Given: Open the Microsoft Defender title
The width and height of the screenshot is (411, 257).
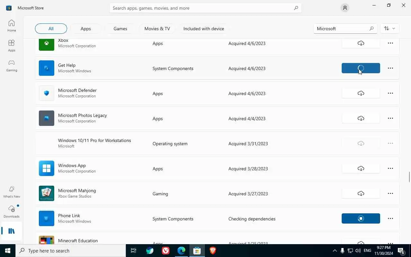Looking at the screenshot, I should [77, 90].
